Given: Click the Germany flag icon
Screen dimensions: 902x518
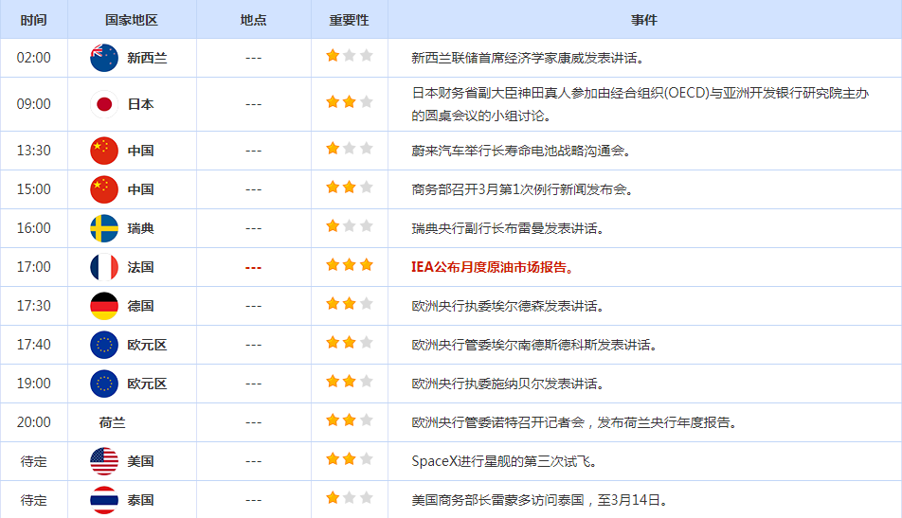Looking at the screenshot, I should pos(104,306).
